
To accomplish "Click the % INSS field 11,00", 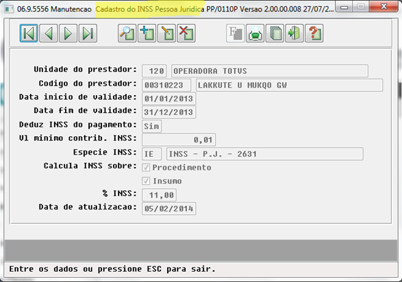I will click(x=159, y=195).
